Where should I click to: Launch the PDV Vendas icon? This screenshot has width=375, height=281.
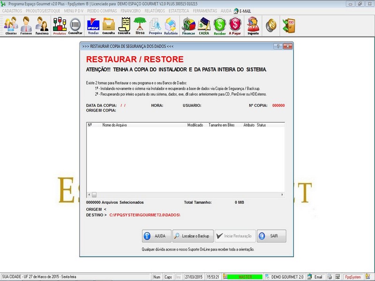point(93,26)
